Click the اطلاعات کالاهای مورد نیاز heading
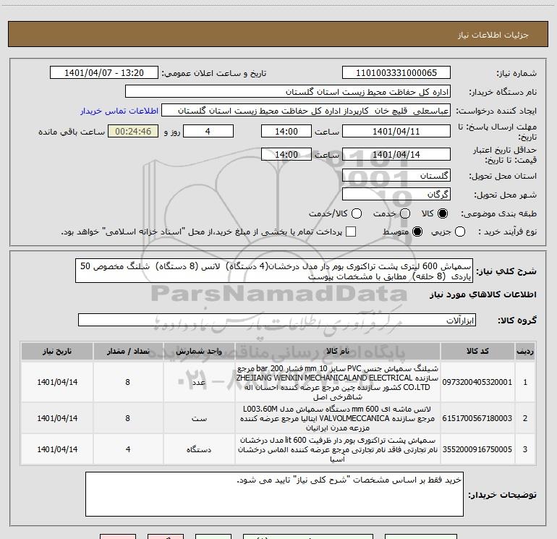Image resolution: width=557 pixels, height=539 pixels. tap(483, 294)
